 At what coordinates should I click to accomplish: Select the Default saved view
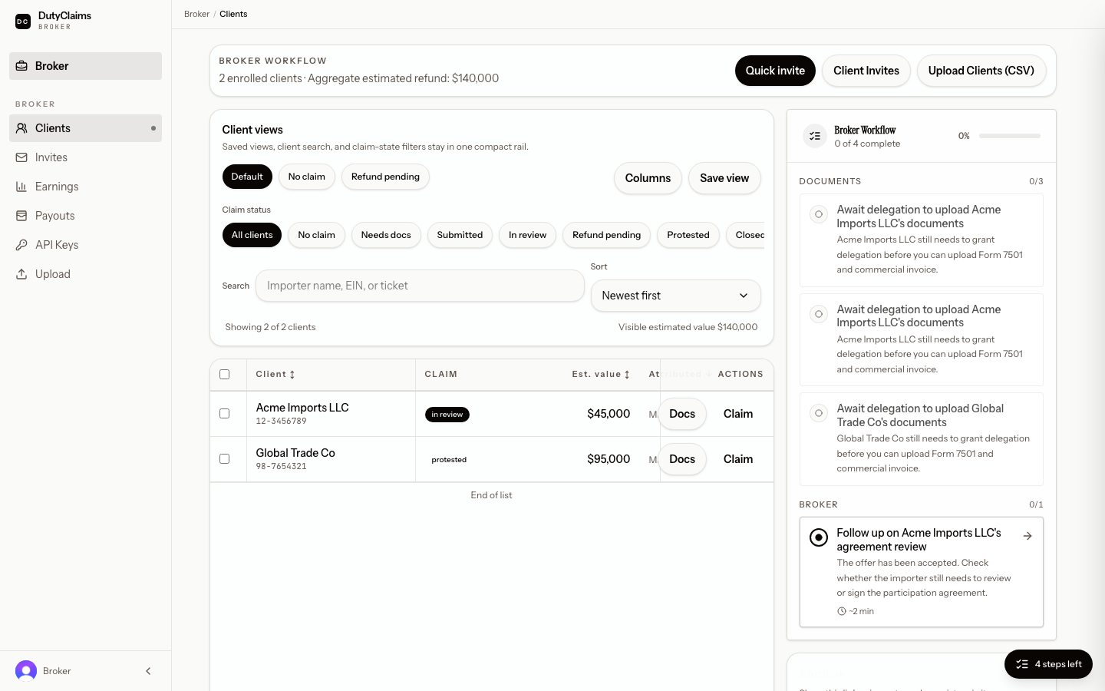pyautogui.click(x=247, y=177)
